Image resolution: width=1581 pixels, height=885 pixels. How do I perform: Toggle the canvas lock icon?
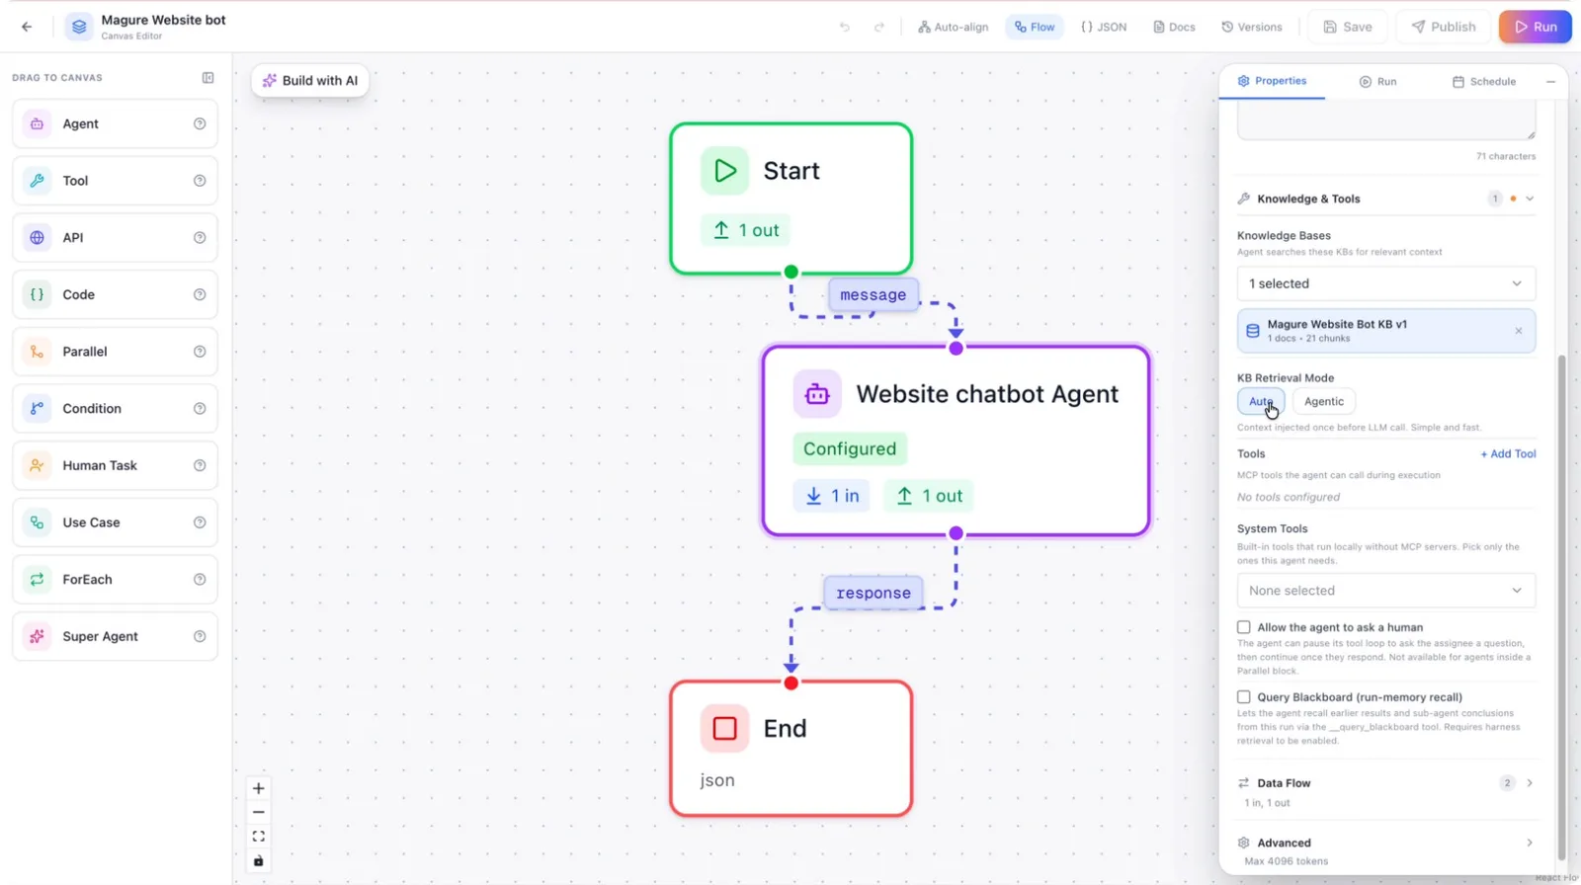258,861
